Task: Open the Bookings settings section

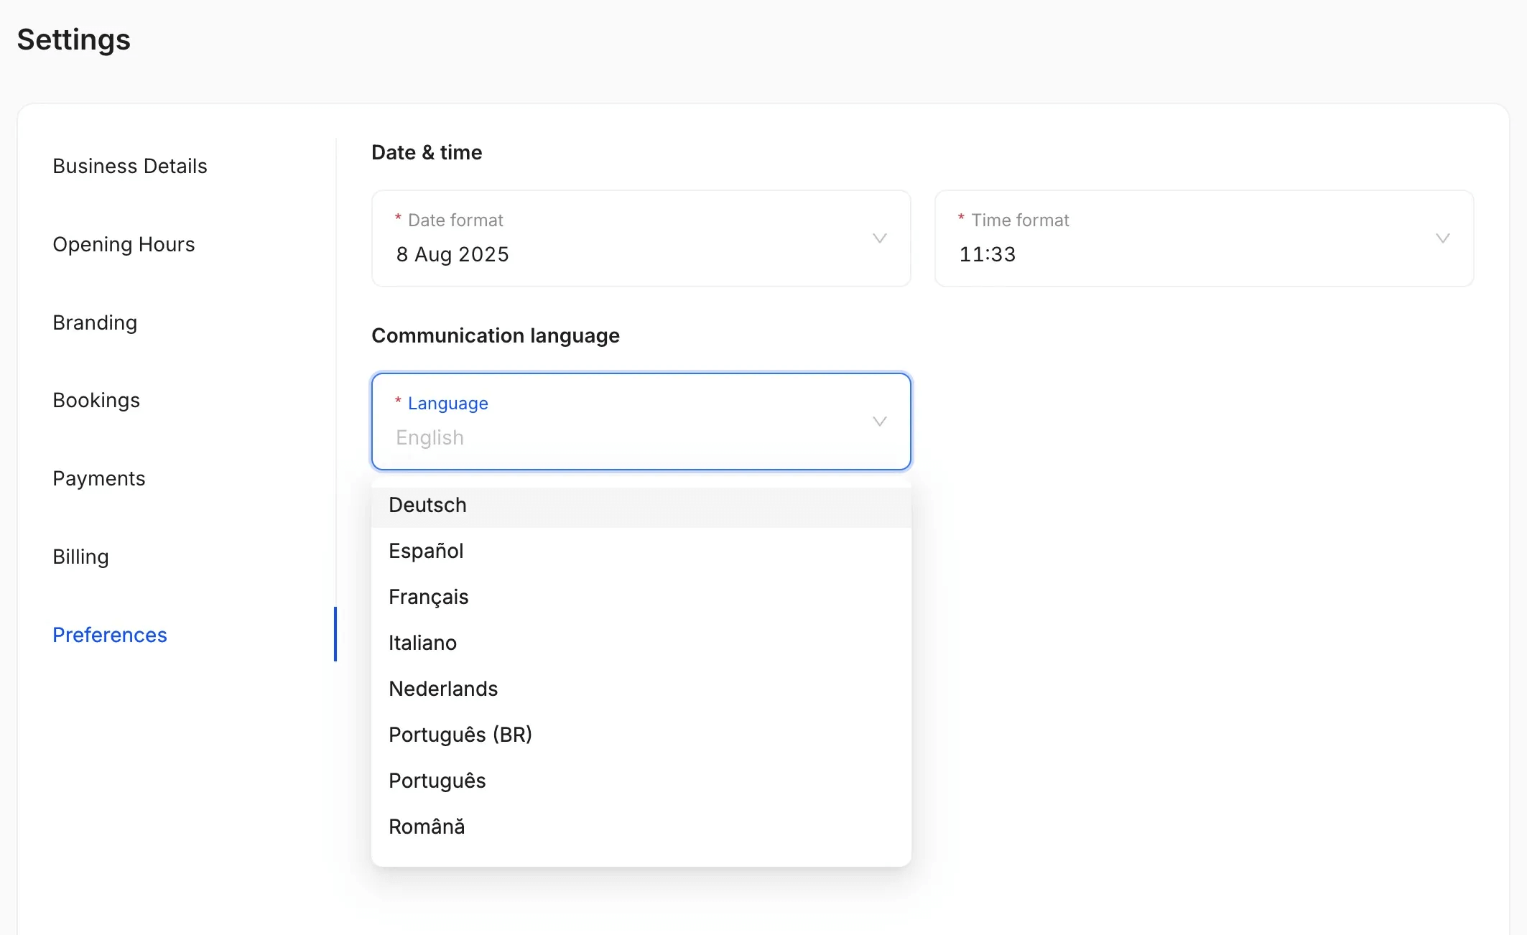Action: 96,400
